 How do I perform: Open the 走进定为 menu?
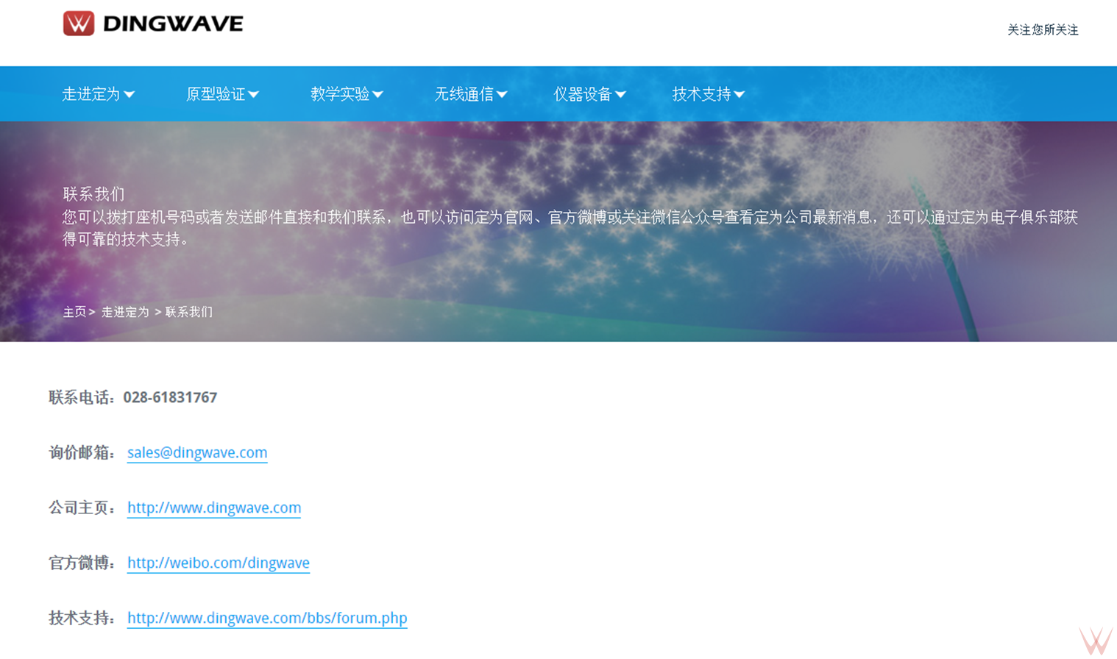tap(99, 94)
